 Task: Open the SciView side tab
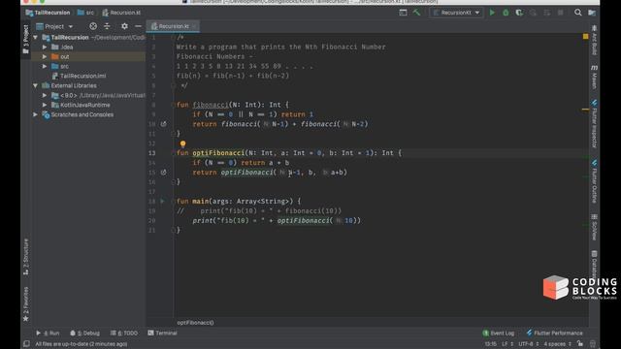pos(594,227)
